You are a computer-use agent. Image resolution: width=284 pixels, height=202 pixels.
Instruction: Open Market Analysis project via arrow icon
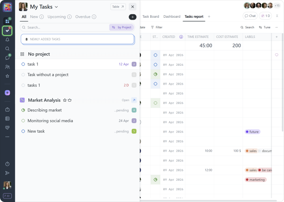point(134,100)
